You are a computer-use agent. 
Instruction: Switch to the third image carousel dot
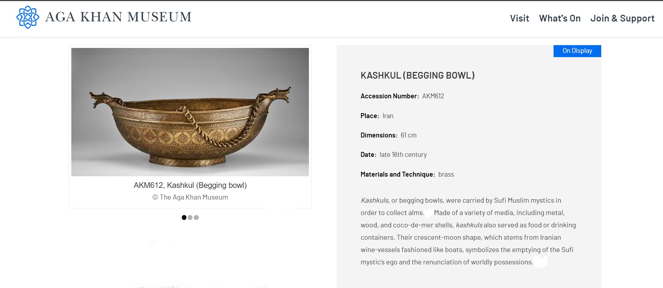point(196,217)
